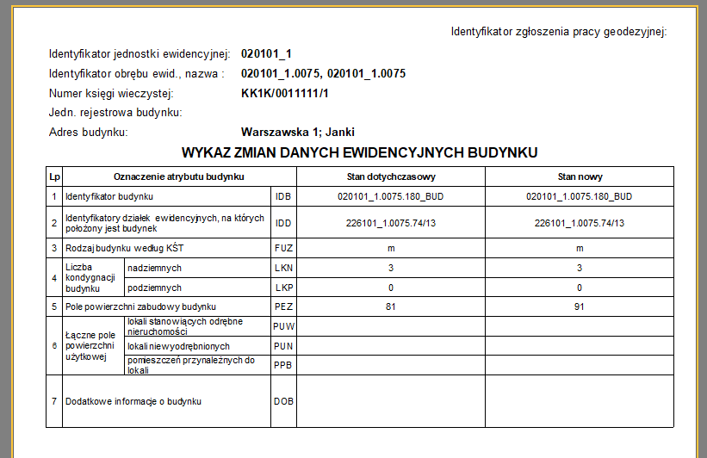Select the Stan nowy column header
This screenshot has height=458, width=707.
click(x=580, y=176)
